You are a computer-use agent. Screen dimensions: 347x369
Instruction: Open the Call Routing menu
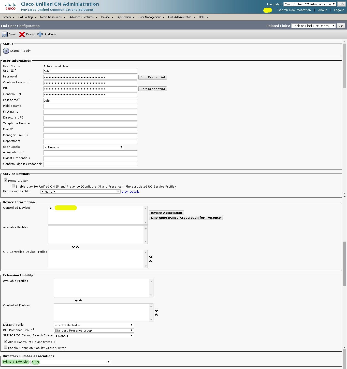pyautogui.click(x=27, y=17)
